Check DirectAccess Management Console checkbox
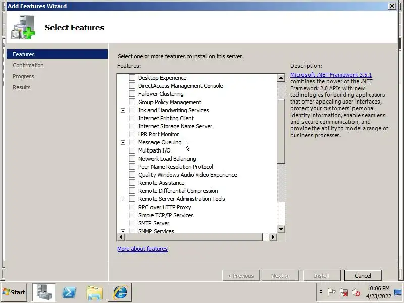Screen dimensions: 404x303 coord(132,85)
